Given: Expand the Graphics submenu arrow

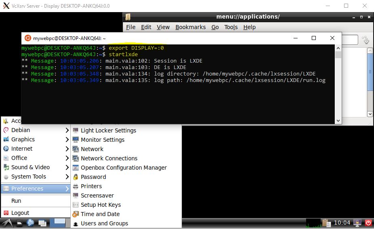Looking at the screenshot, I should (x=67, y=139).
